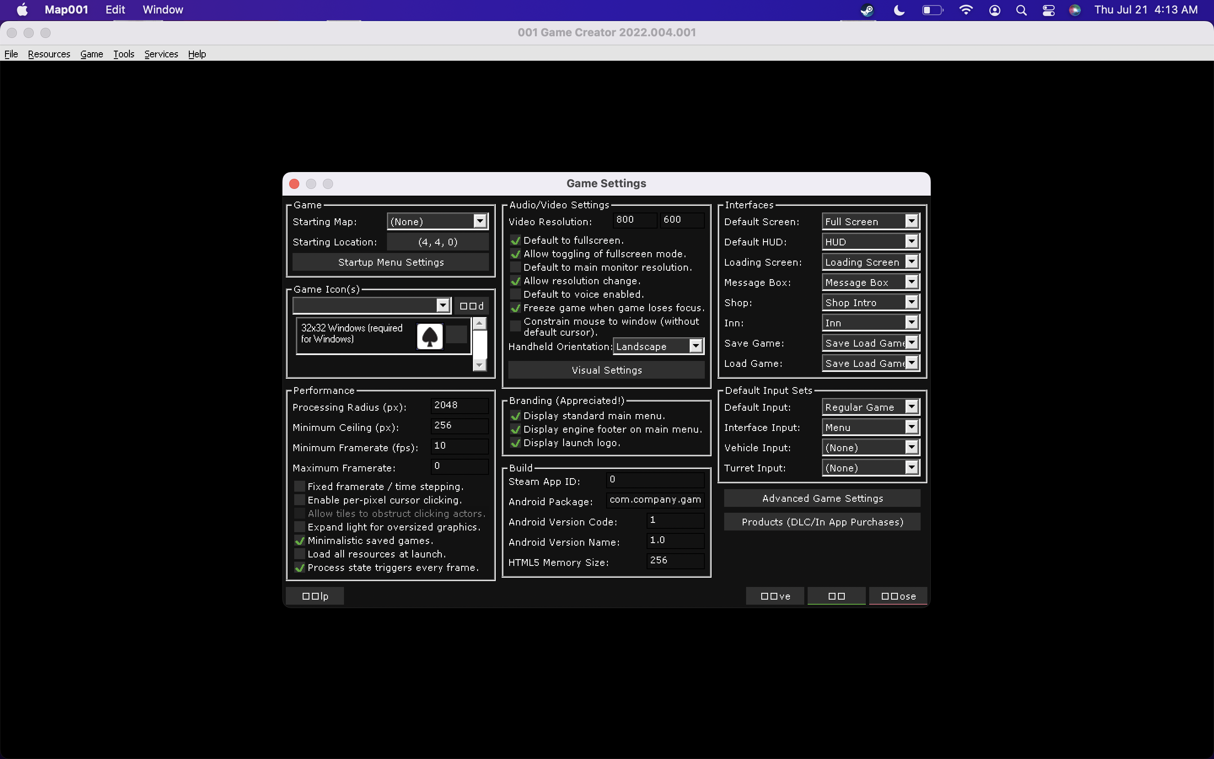Screen dimensions: 1214x759
Task: Open Advanced Game Settings
Action: [x=822, y=498]
